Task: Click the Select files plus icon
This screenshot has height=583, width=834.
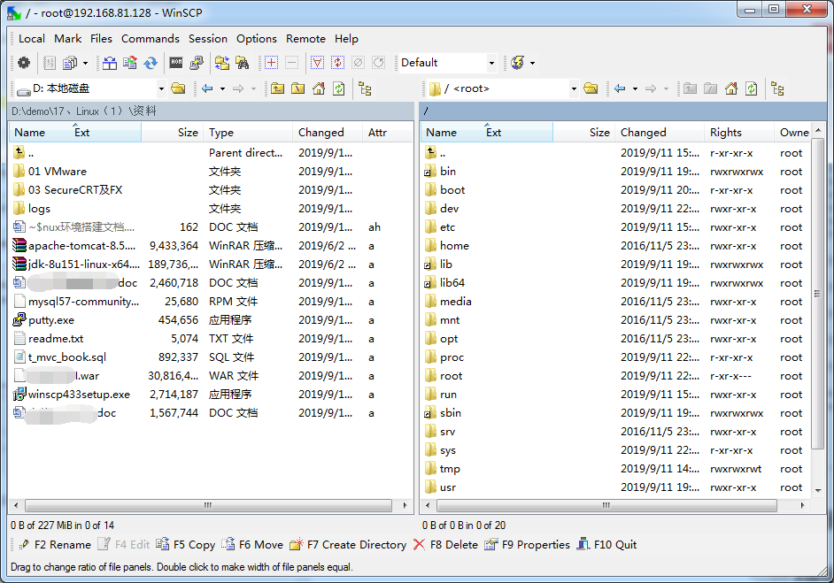Action: pos(271,63)
